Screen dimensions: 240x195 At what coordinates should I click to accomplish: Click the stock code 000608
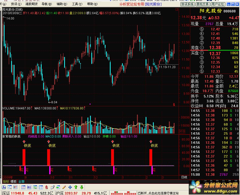coord(230,11)
